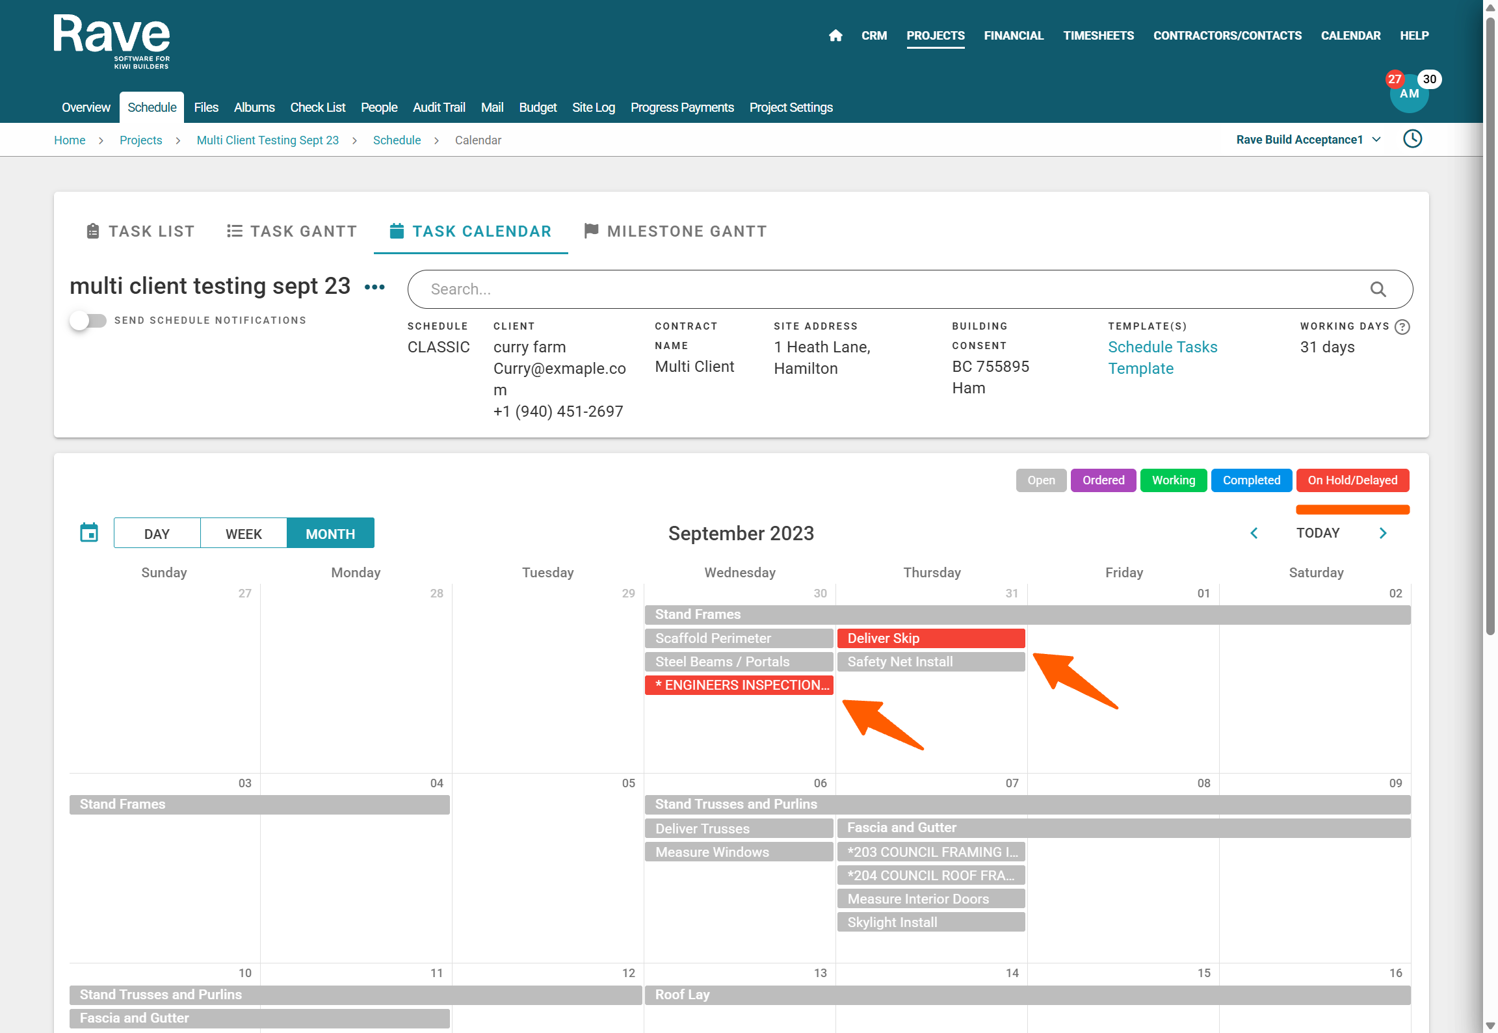The width and height of the screenshot is (1498, 1033).
Task: Open the Milestone Gantt tab
Action: (x=676, y=231)
